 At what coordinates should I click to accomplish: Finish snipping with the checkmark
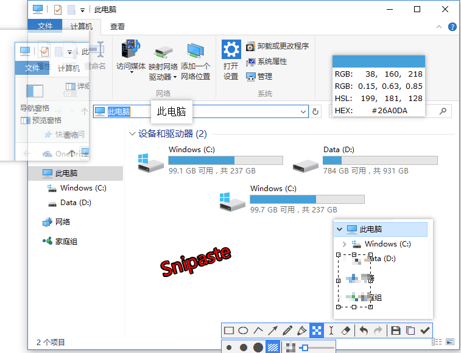coord(425,330)
